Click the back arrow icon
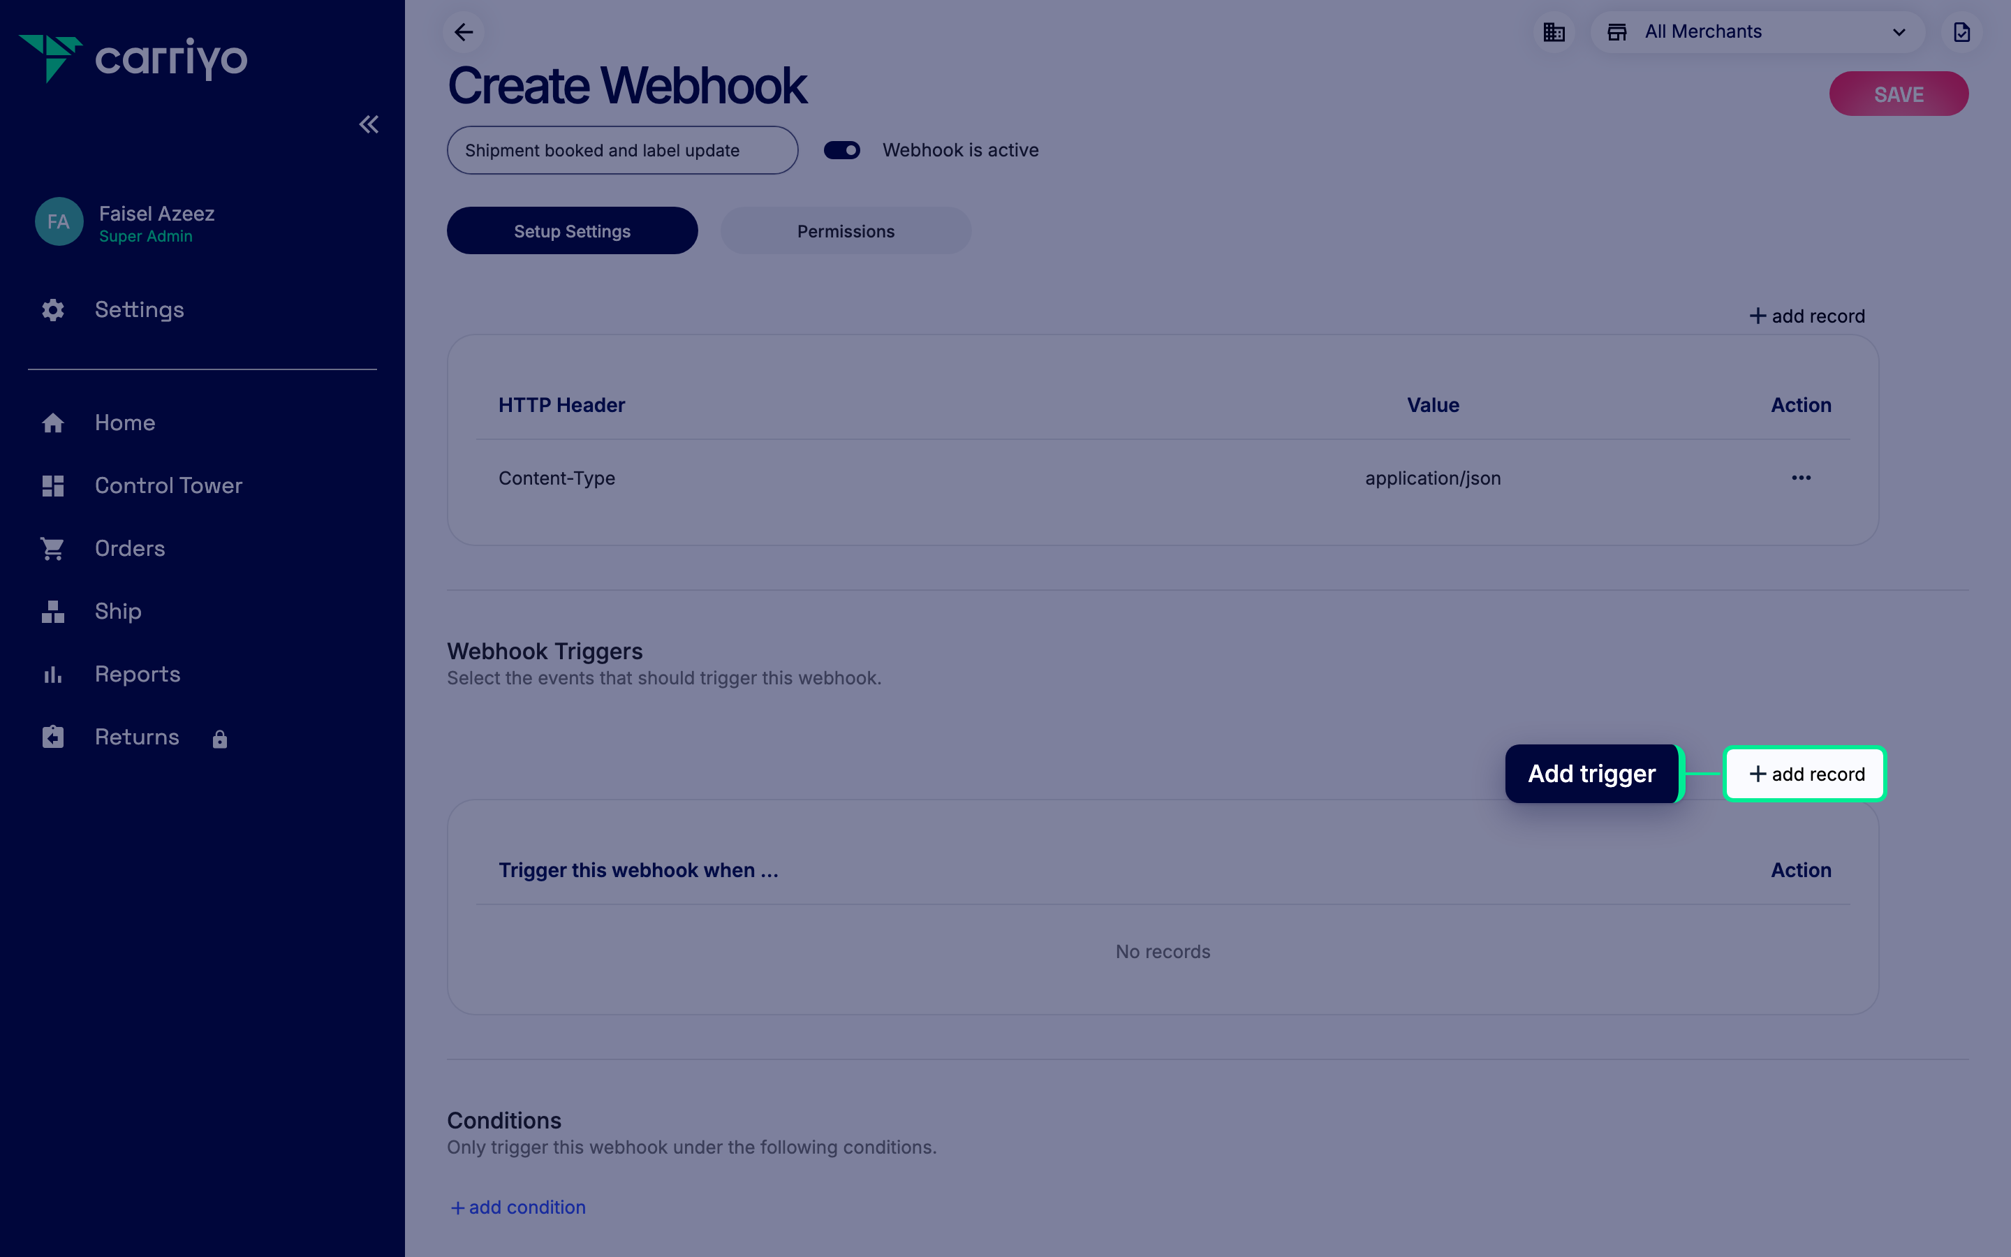Image resolution: width=2011 pixels, height=1257 pixels. [x=464, y=32]
